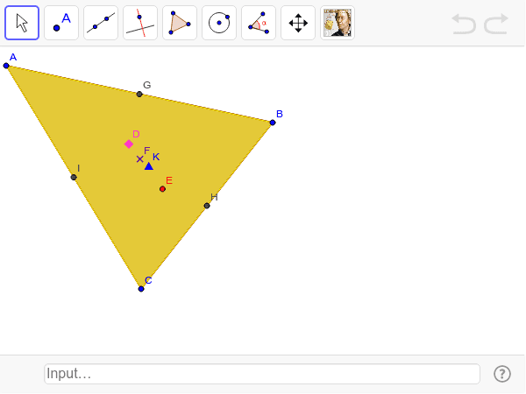Select vertex point A

pos(6,66)
